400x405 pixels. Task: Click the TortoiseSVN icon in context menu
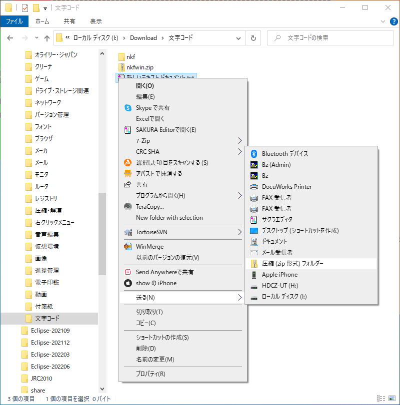[128, 232]
